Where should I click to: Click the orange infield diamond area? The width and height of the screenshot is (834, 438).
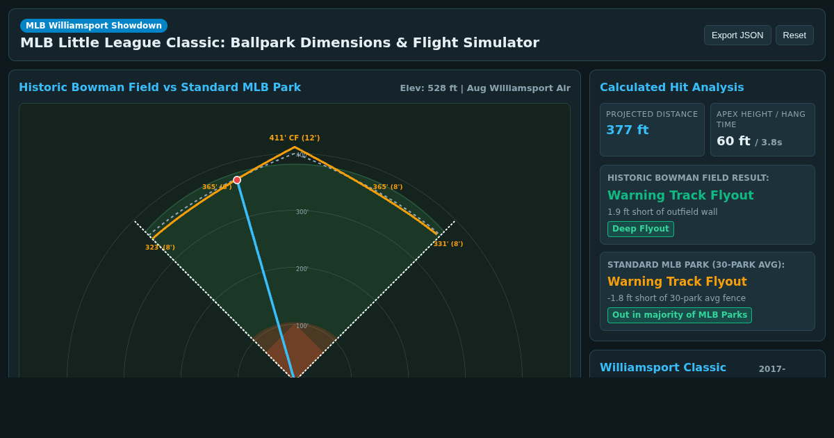click(295, 350)
